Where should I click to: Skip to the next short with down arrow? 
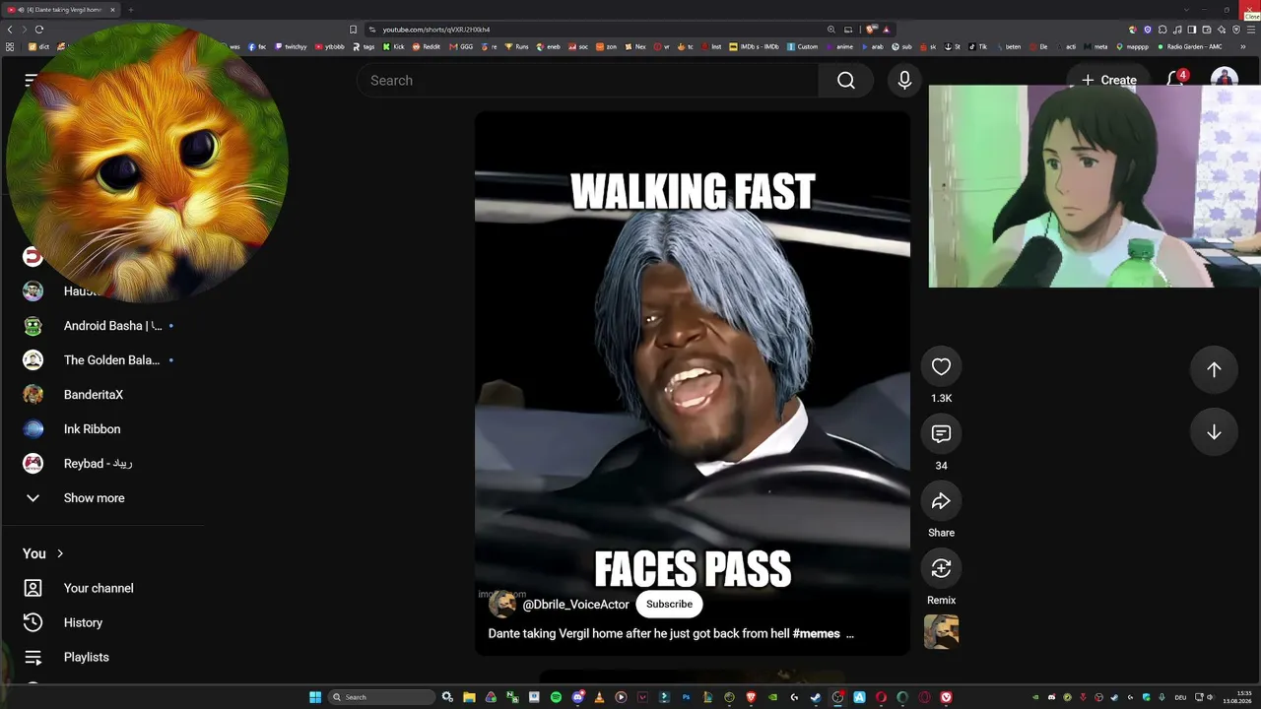1214,432
